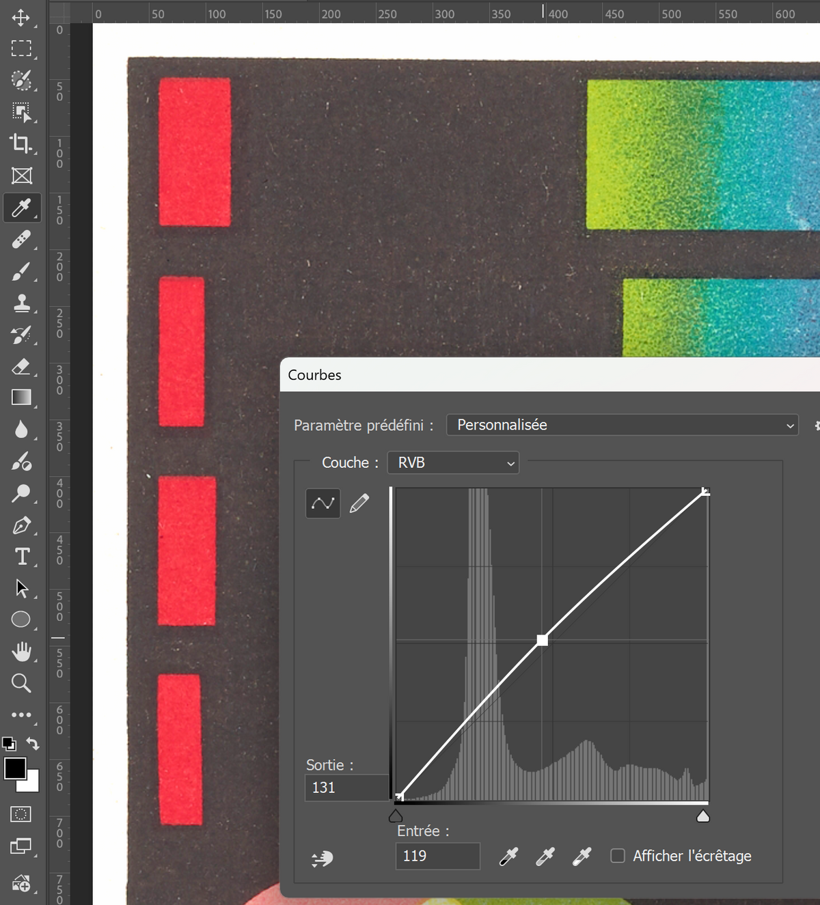Enable Afficher l'écrêtage checkbox
820x905 pixels.
(x=618, y=856)
